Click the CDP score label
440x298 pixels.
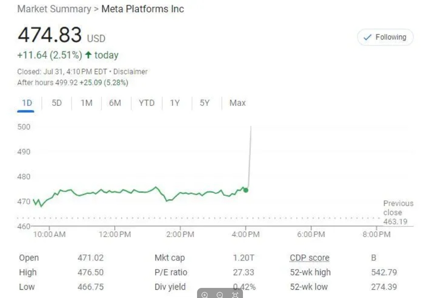click(310, 258)
